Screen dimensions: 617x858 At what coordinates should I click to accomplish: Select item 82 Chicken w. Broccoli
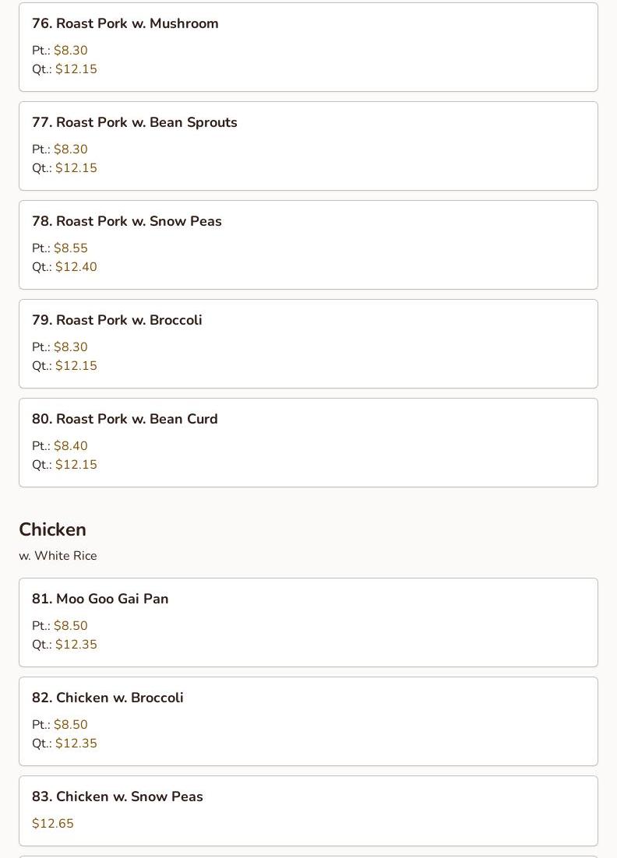108,698
